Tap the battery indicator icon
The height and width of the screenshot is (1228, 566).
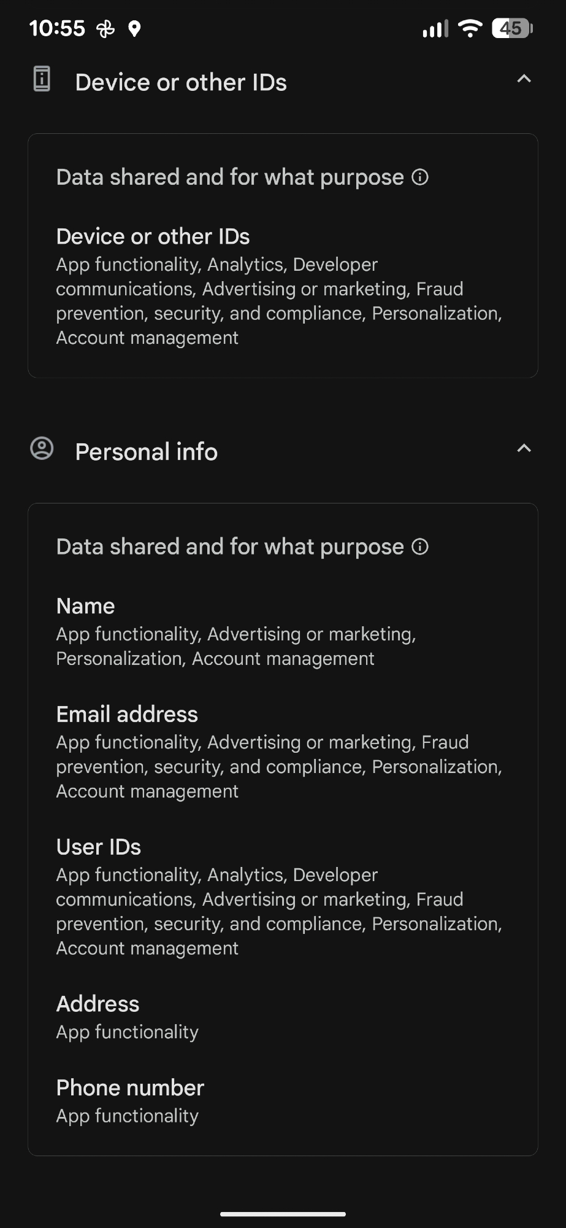pos(512,28)
